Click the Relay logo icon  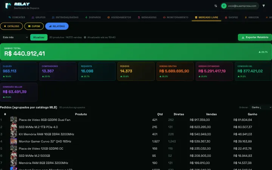(x=8, y=6)
